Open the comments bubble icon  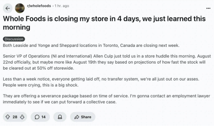click(37, 117)
